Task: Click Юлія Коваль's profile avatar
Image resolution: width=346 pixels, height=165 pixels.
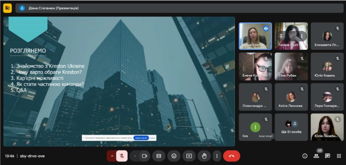Action: [327, 66]
